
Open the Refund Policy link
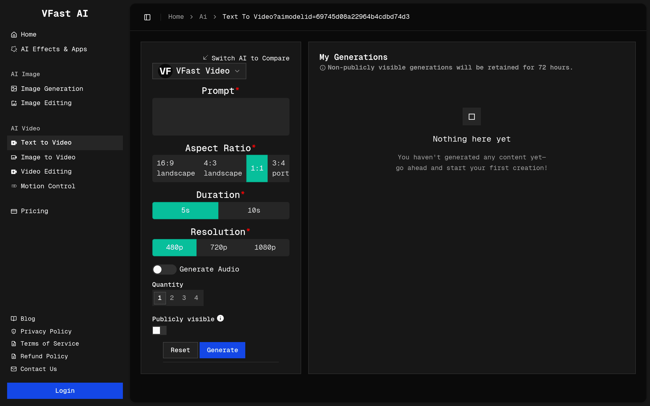point(65,356)
